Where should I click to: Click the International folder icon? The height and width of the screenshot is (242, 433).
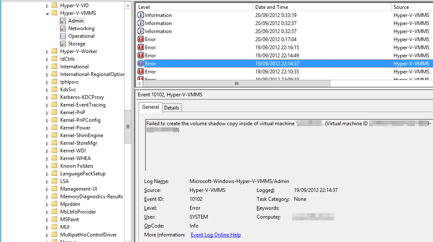pos(55,67)
